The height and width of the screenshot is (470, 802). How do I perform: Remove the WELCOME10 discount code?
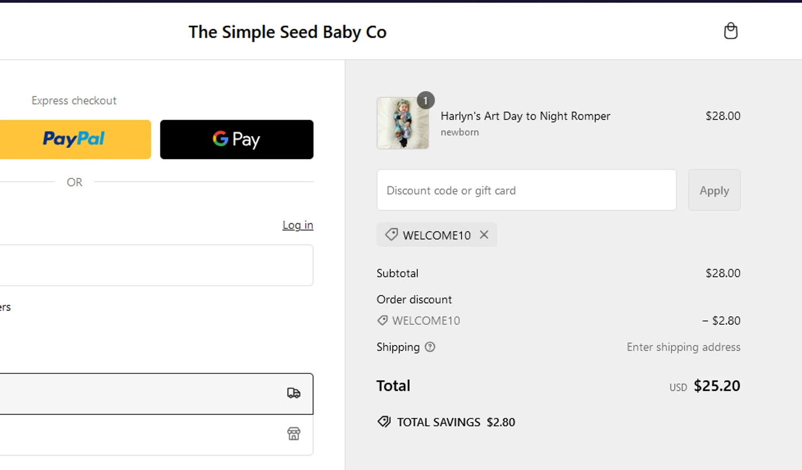point(484,235)
